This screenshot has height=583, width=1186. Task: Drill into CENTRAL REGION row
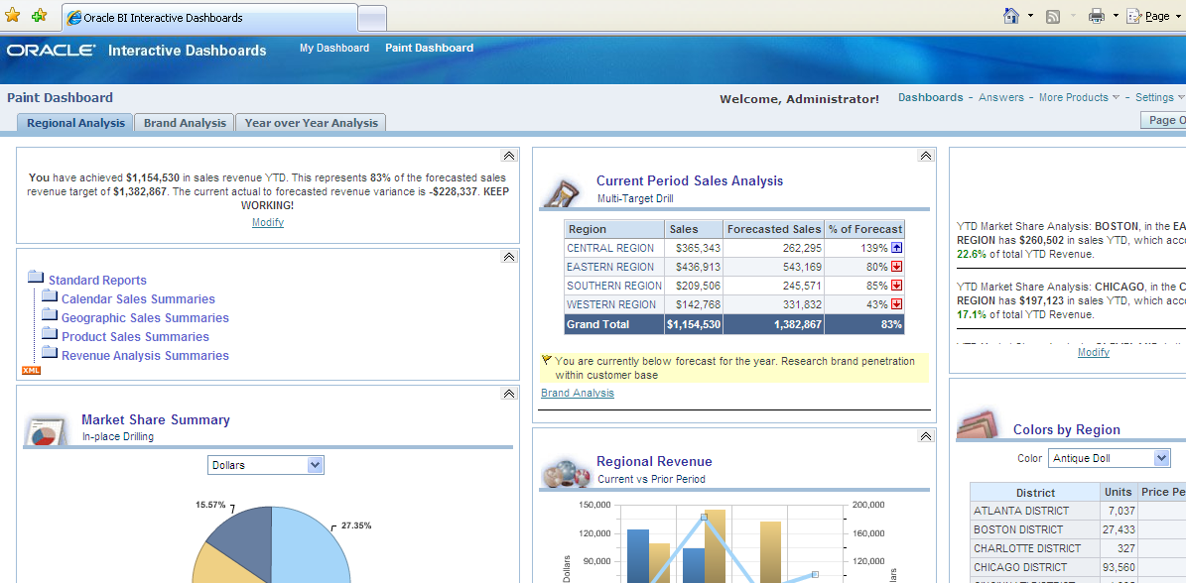[x=609, y=248]
